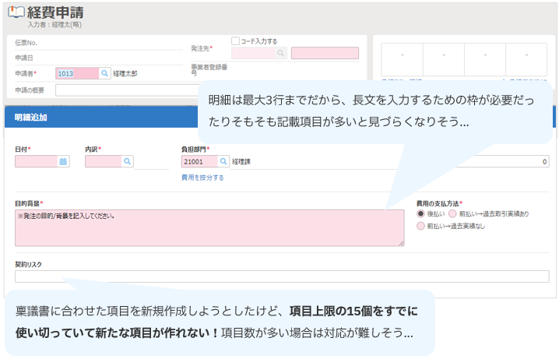Focus the 申請の概要 text field
The width and height of the screenshot is (559, 359).
pyautogui.click(x=125, y=90)
